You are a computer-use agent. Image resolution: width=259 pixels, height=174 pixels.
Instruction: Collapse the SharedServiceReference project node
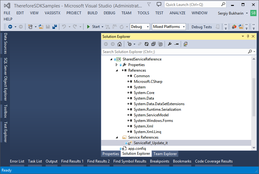pyautogui.click(x=111, y=59)
